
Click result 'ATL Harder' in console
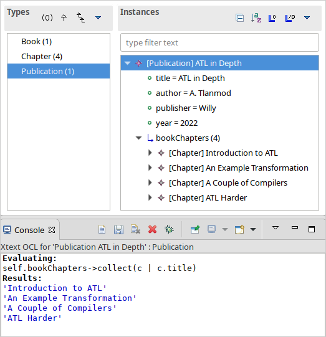coord(32,318)
